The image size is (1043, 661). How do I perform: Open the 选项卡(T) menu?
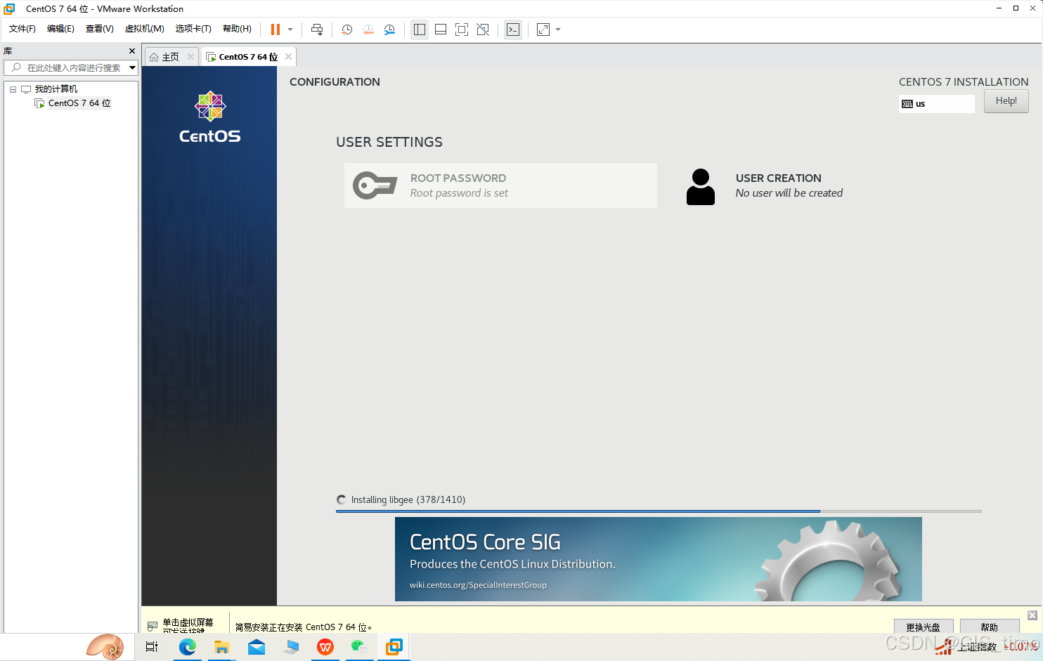coord(193,29)
